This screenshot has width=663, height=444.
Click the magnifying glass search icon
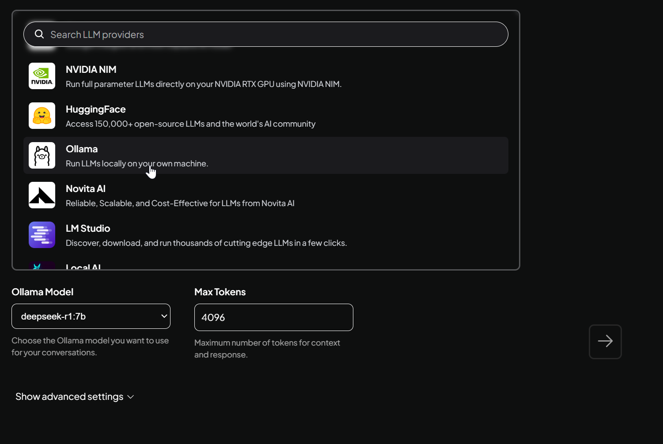coord(39,34)
